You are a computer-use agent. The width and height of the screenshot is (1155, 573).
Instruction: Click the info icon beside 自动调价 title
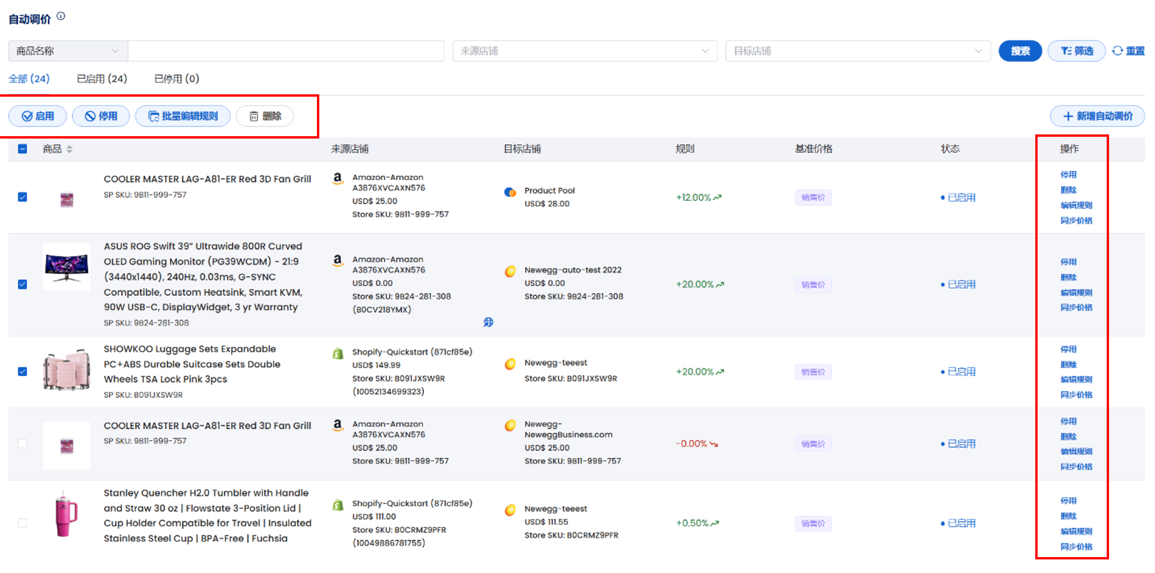click(61, 17)
